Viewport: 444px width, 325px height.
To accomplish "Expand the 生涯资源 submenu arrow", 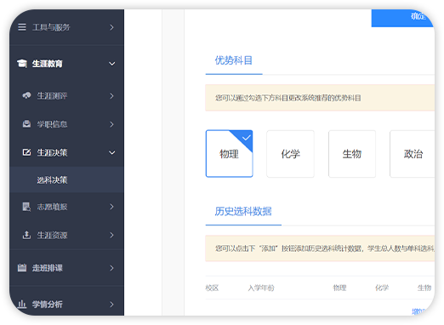I will pyautogui.click(x=111, y=235).
